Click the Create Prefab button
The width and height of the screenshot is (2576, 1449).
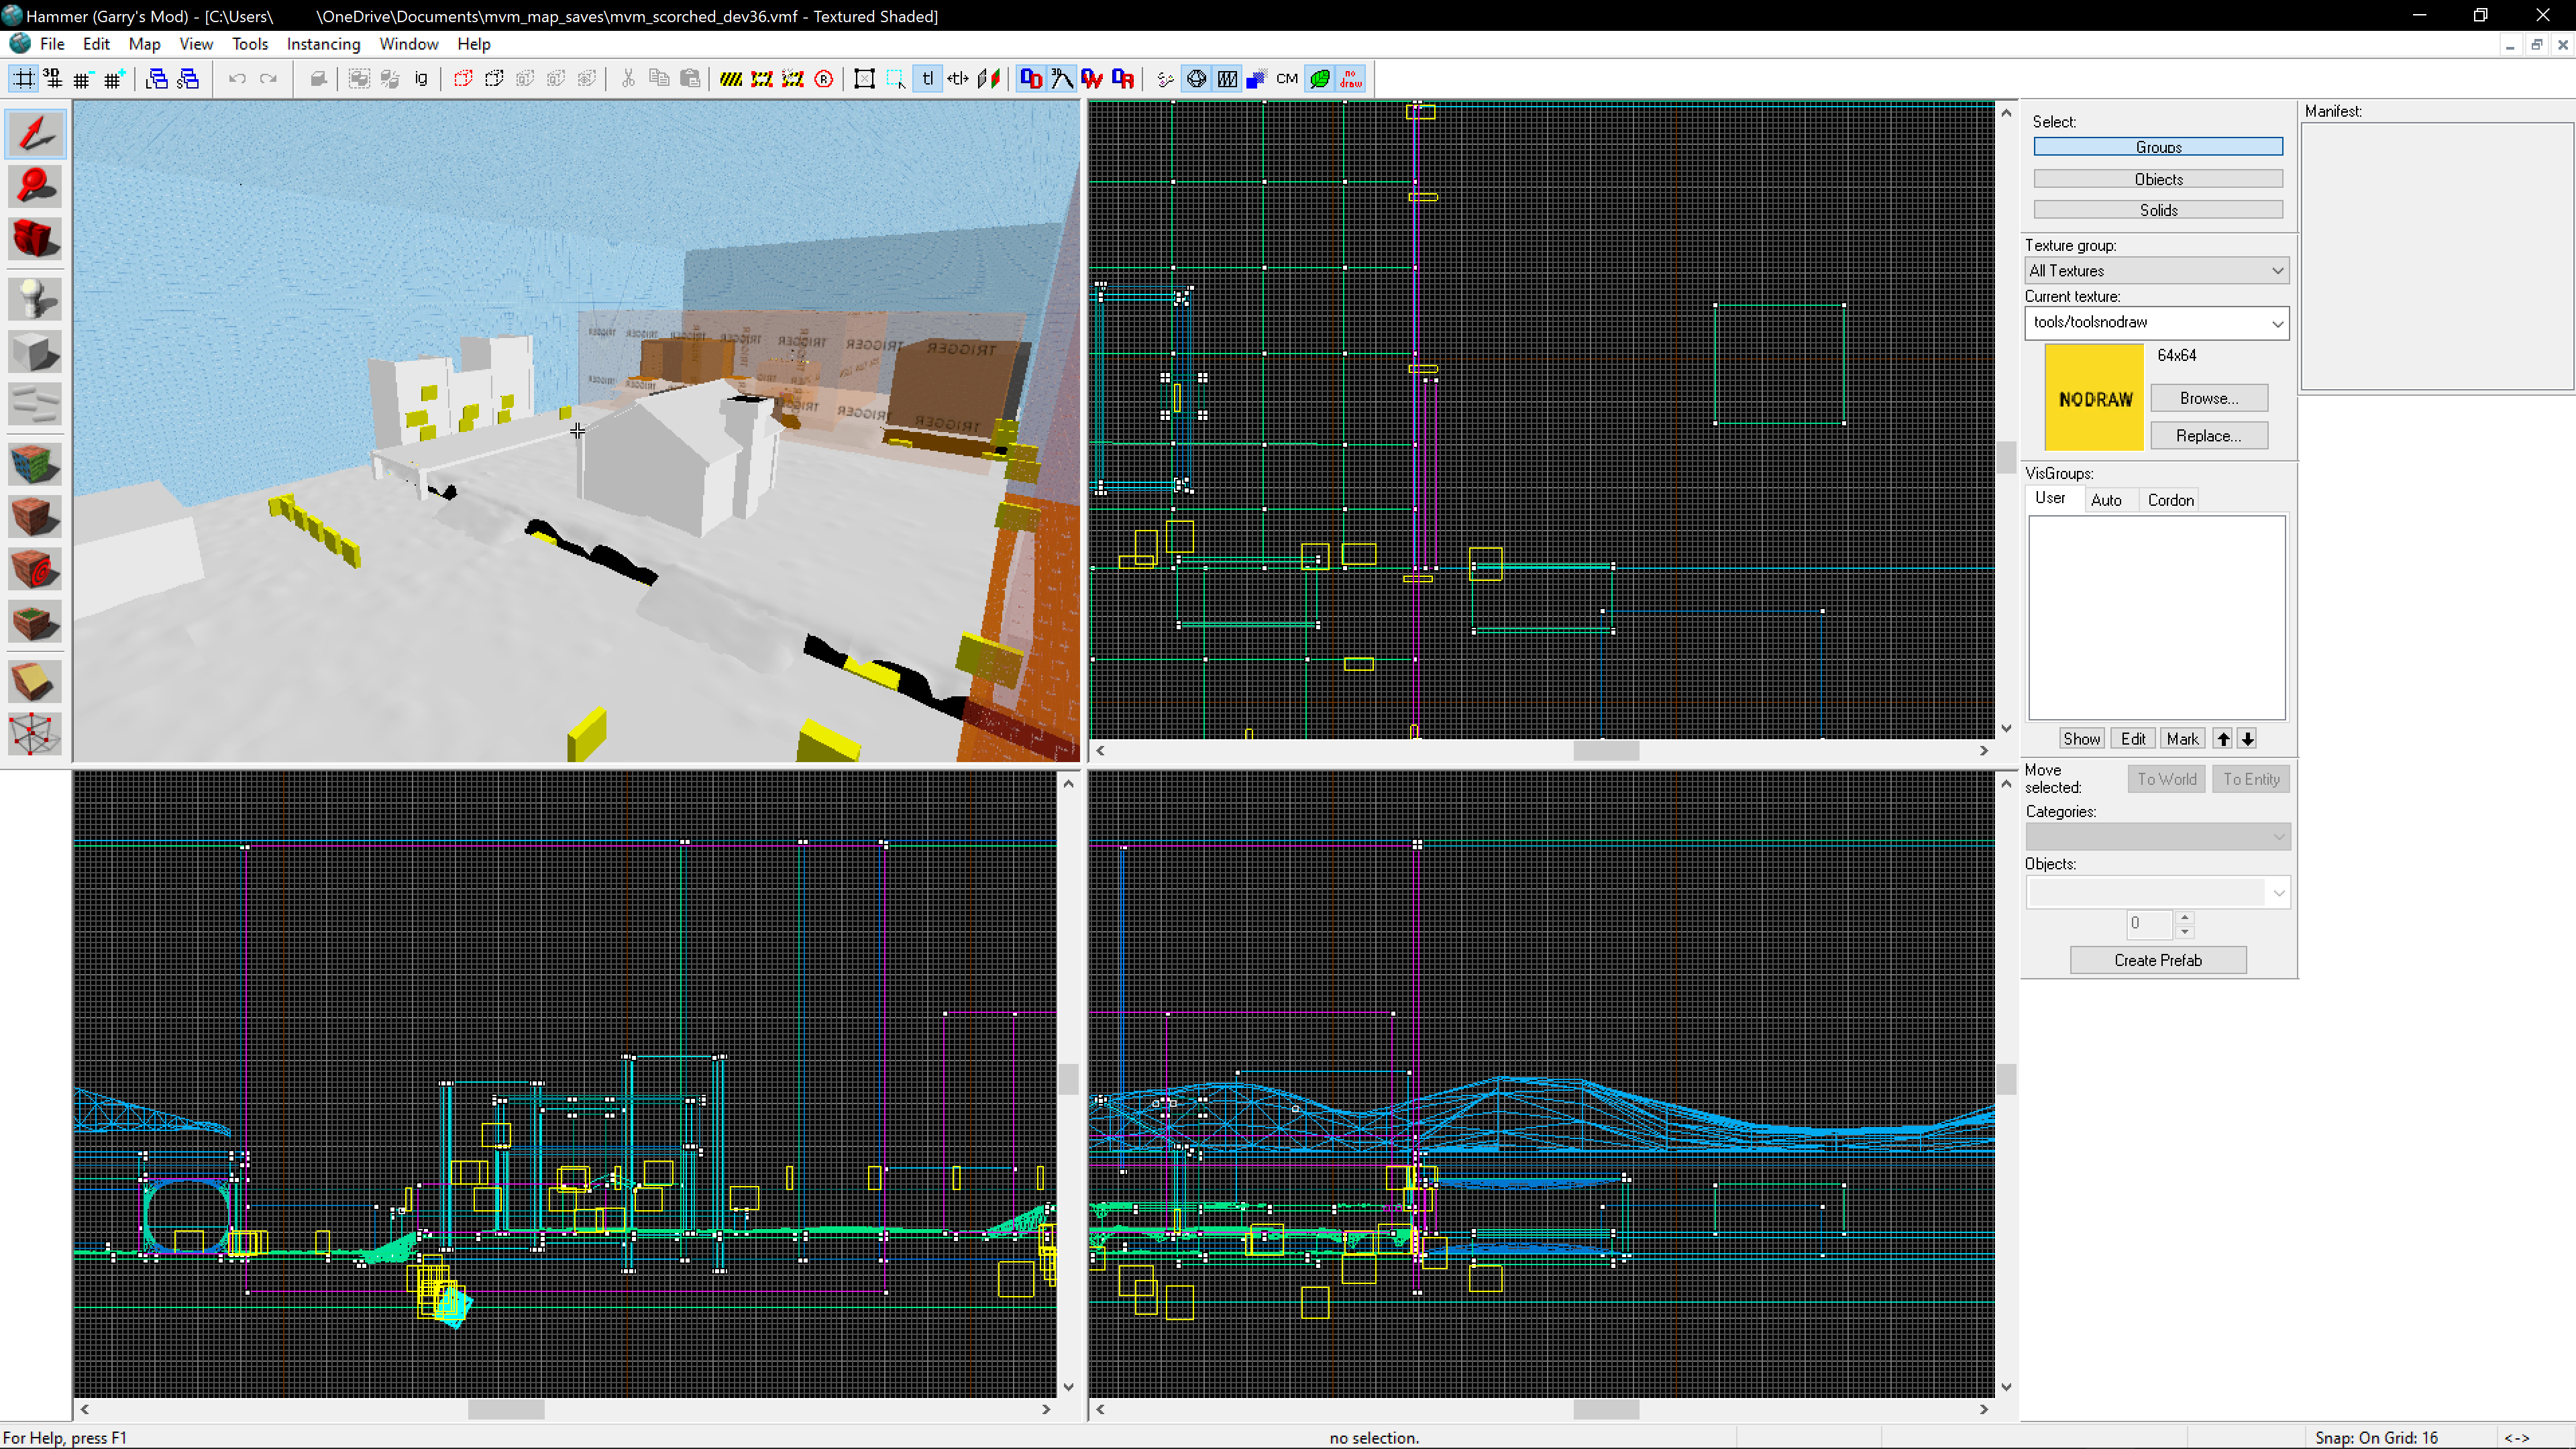(2158, 960)
